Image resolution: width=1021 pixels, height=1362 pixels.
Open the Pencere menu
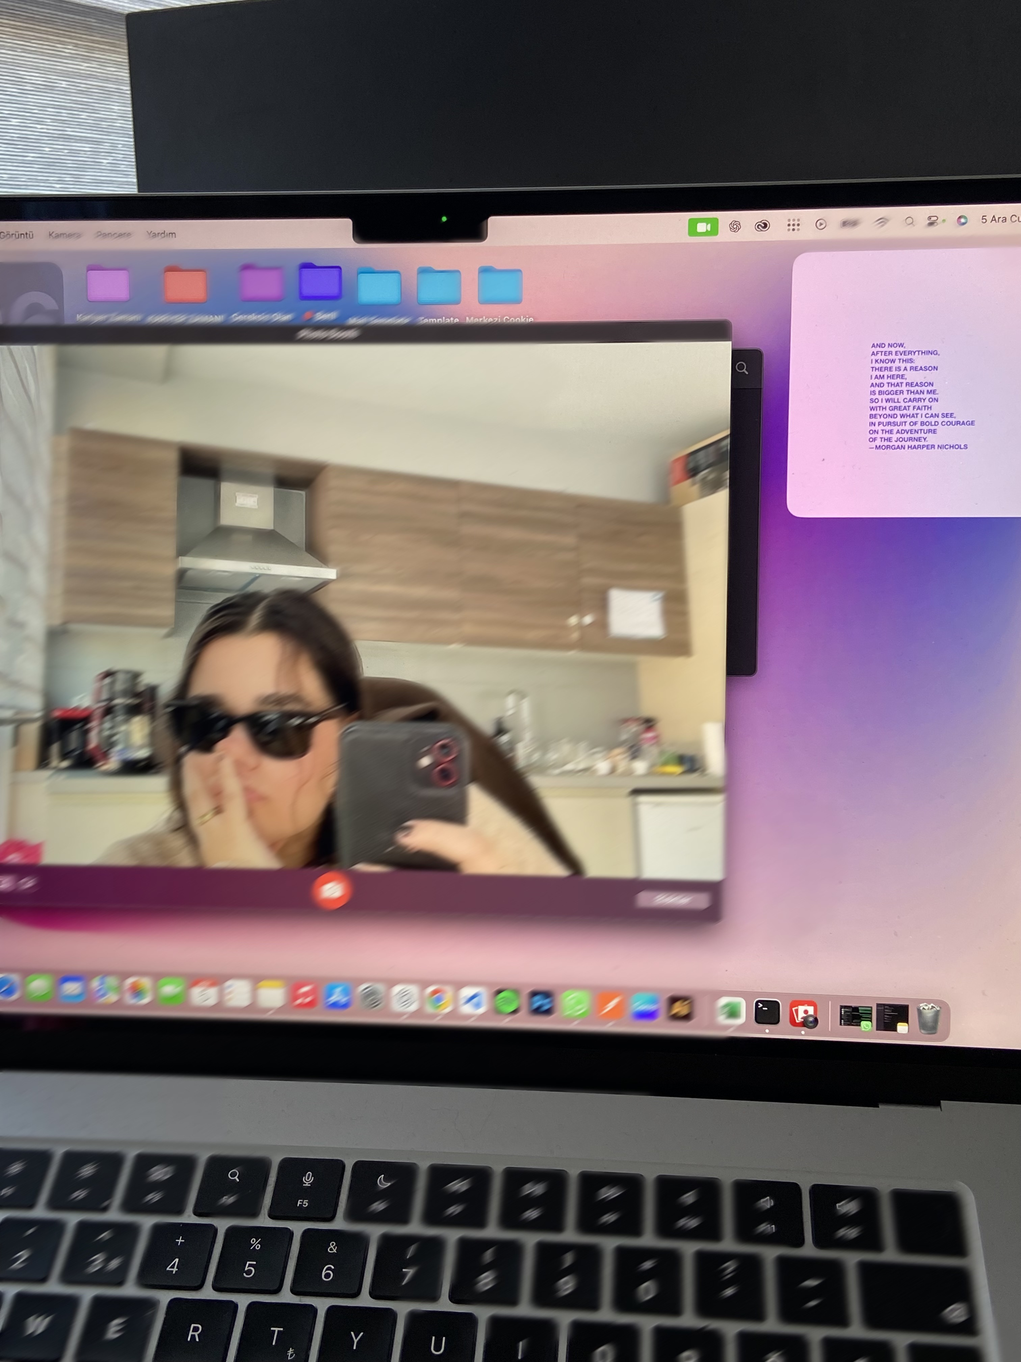coord(113,234)
